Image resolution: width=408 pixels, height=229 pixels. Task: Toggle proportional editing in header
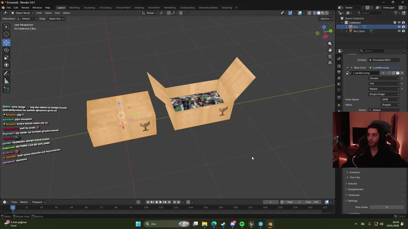pyautogui.click(x=181, y=13)
